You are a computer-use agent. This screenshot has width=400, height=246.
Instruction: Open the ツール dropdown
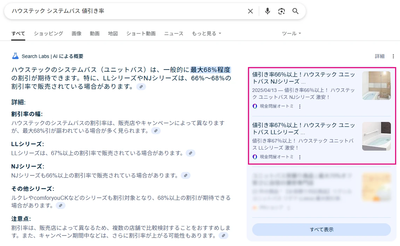(291, 33)
